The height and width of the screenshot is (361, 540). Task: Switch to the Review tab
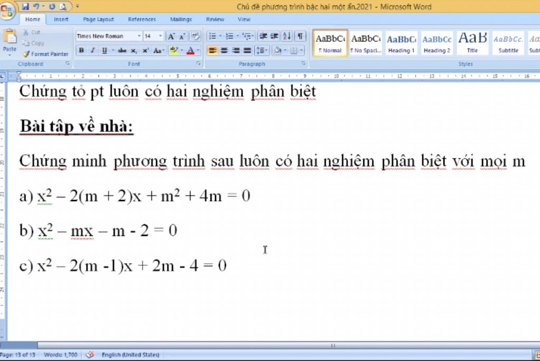click(x=215, y=20)
